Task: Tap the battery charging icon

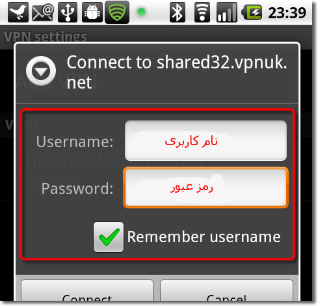Action: [252, 12]
